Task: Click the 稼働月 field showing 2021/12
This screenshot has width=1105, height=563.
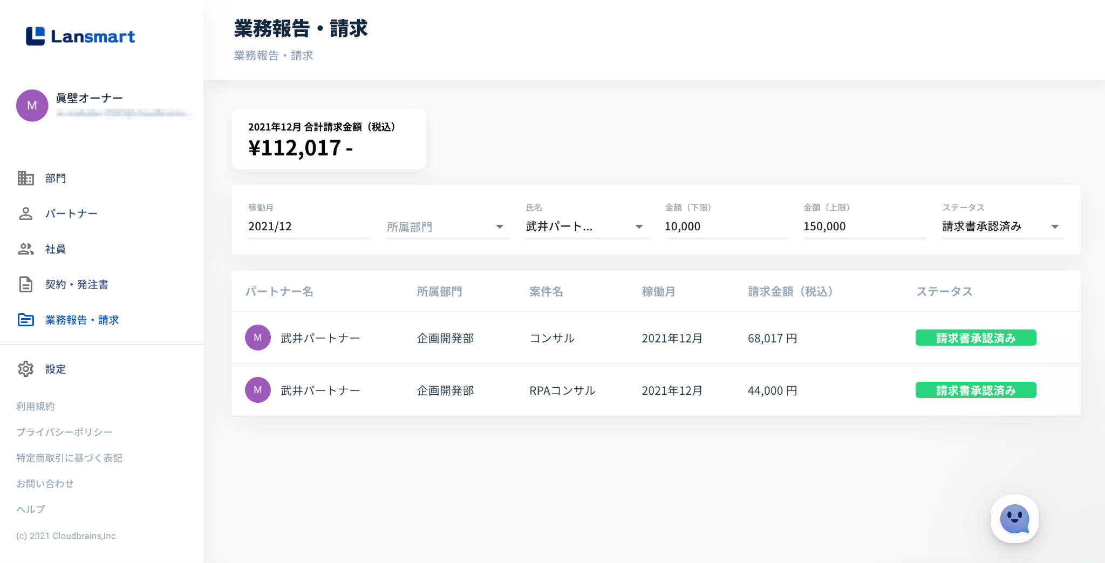Action: point(309,226)
